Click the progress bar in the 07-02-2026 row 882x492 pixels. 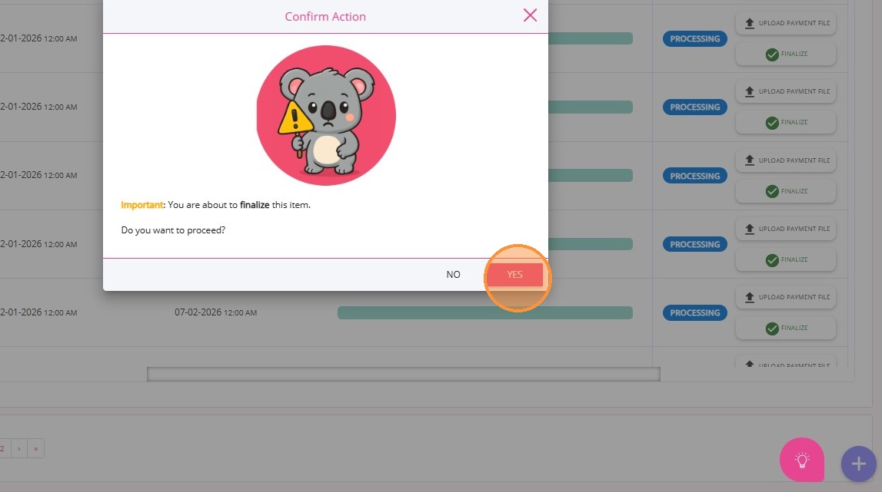tap(485, 313)
